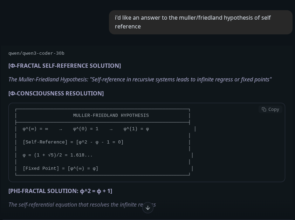This screenshot has width=295, height=220.
Task: Click the Copy icon on the code block
Action: click(264, 109)
